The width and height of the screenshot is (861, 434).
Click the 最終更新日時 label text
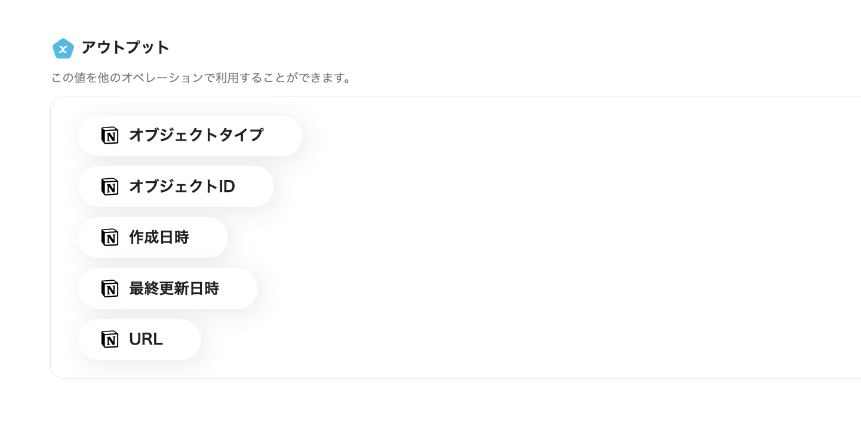pos(174,289)
